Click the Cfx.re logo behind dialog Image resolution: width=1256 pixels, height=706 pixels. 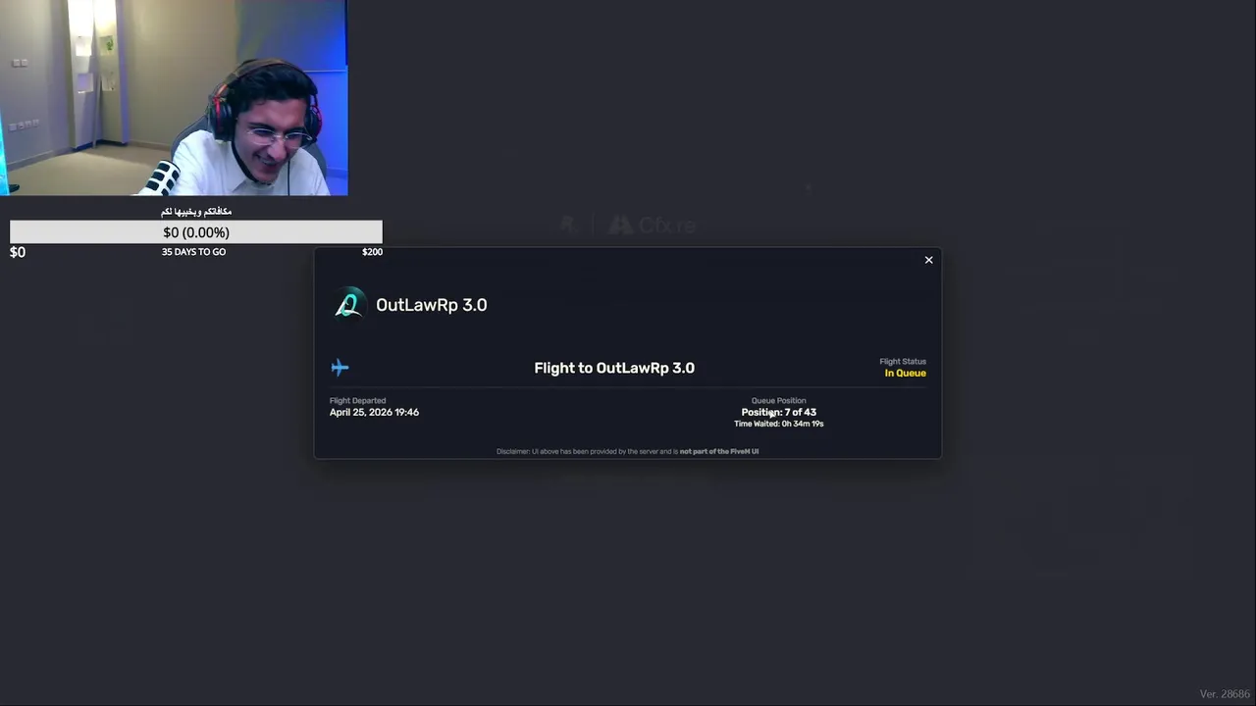653,226
